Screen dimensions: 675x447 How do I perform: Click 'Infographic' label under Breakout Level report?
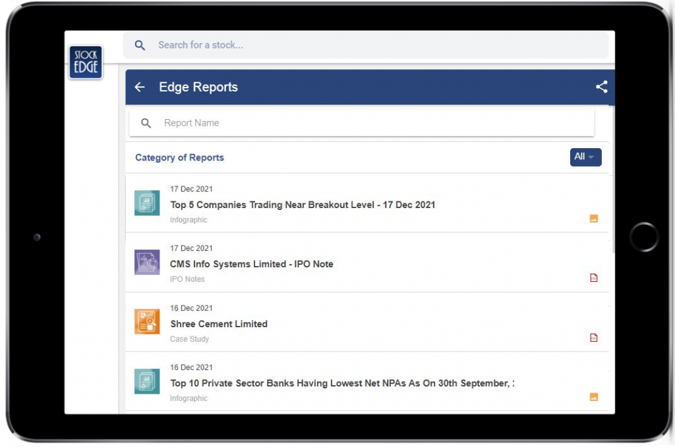tap(189, 220)
